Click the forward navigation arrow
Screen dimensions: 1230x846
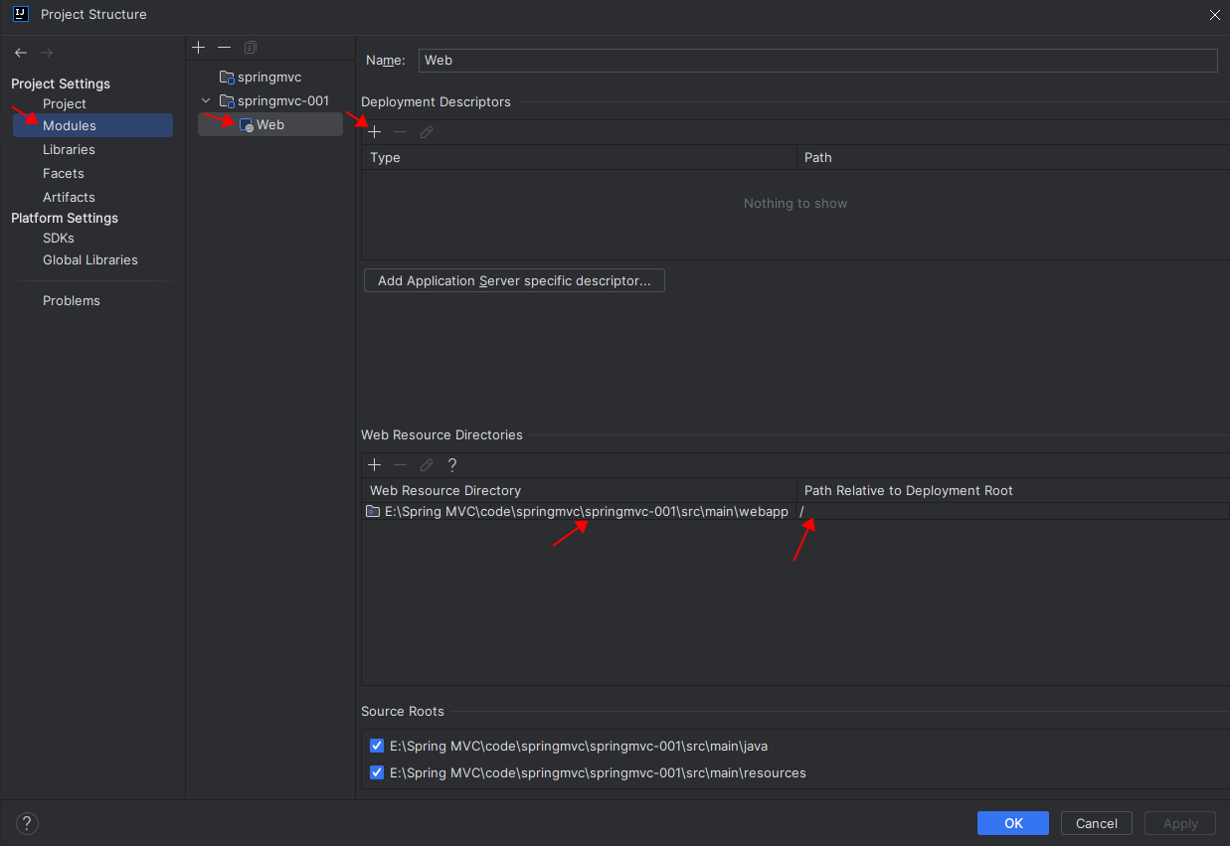[47, 53]
